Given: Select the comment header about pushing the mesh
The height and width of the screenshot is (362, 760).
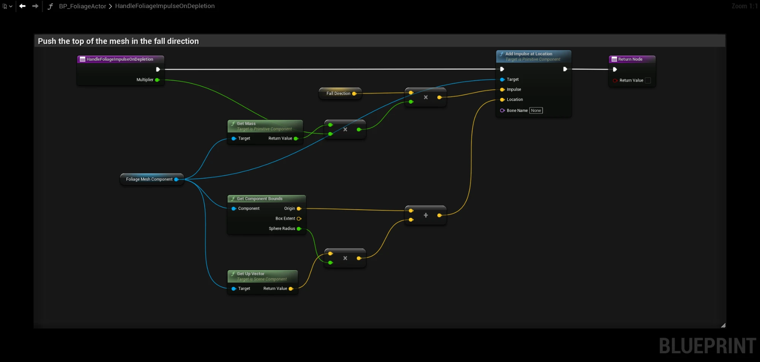Looking at the screenshot, I should tap(380, 41).
